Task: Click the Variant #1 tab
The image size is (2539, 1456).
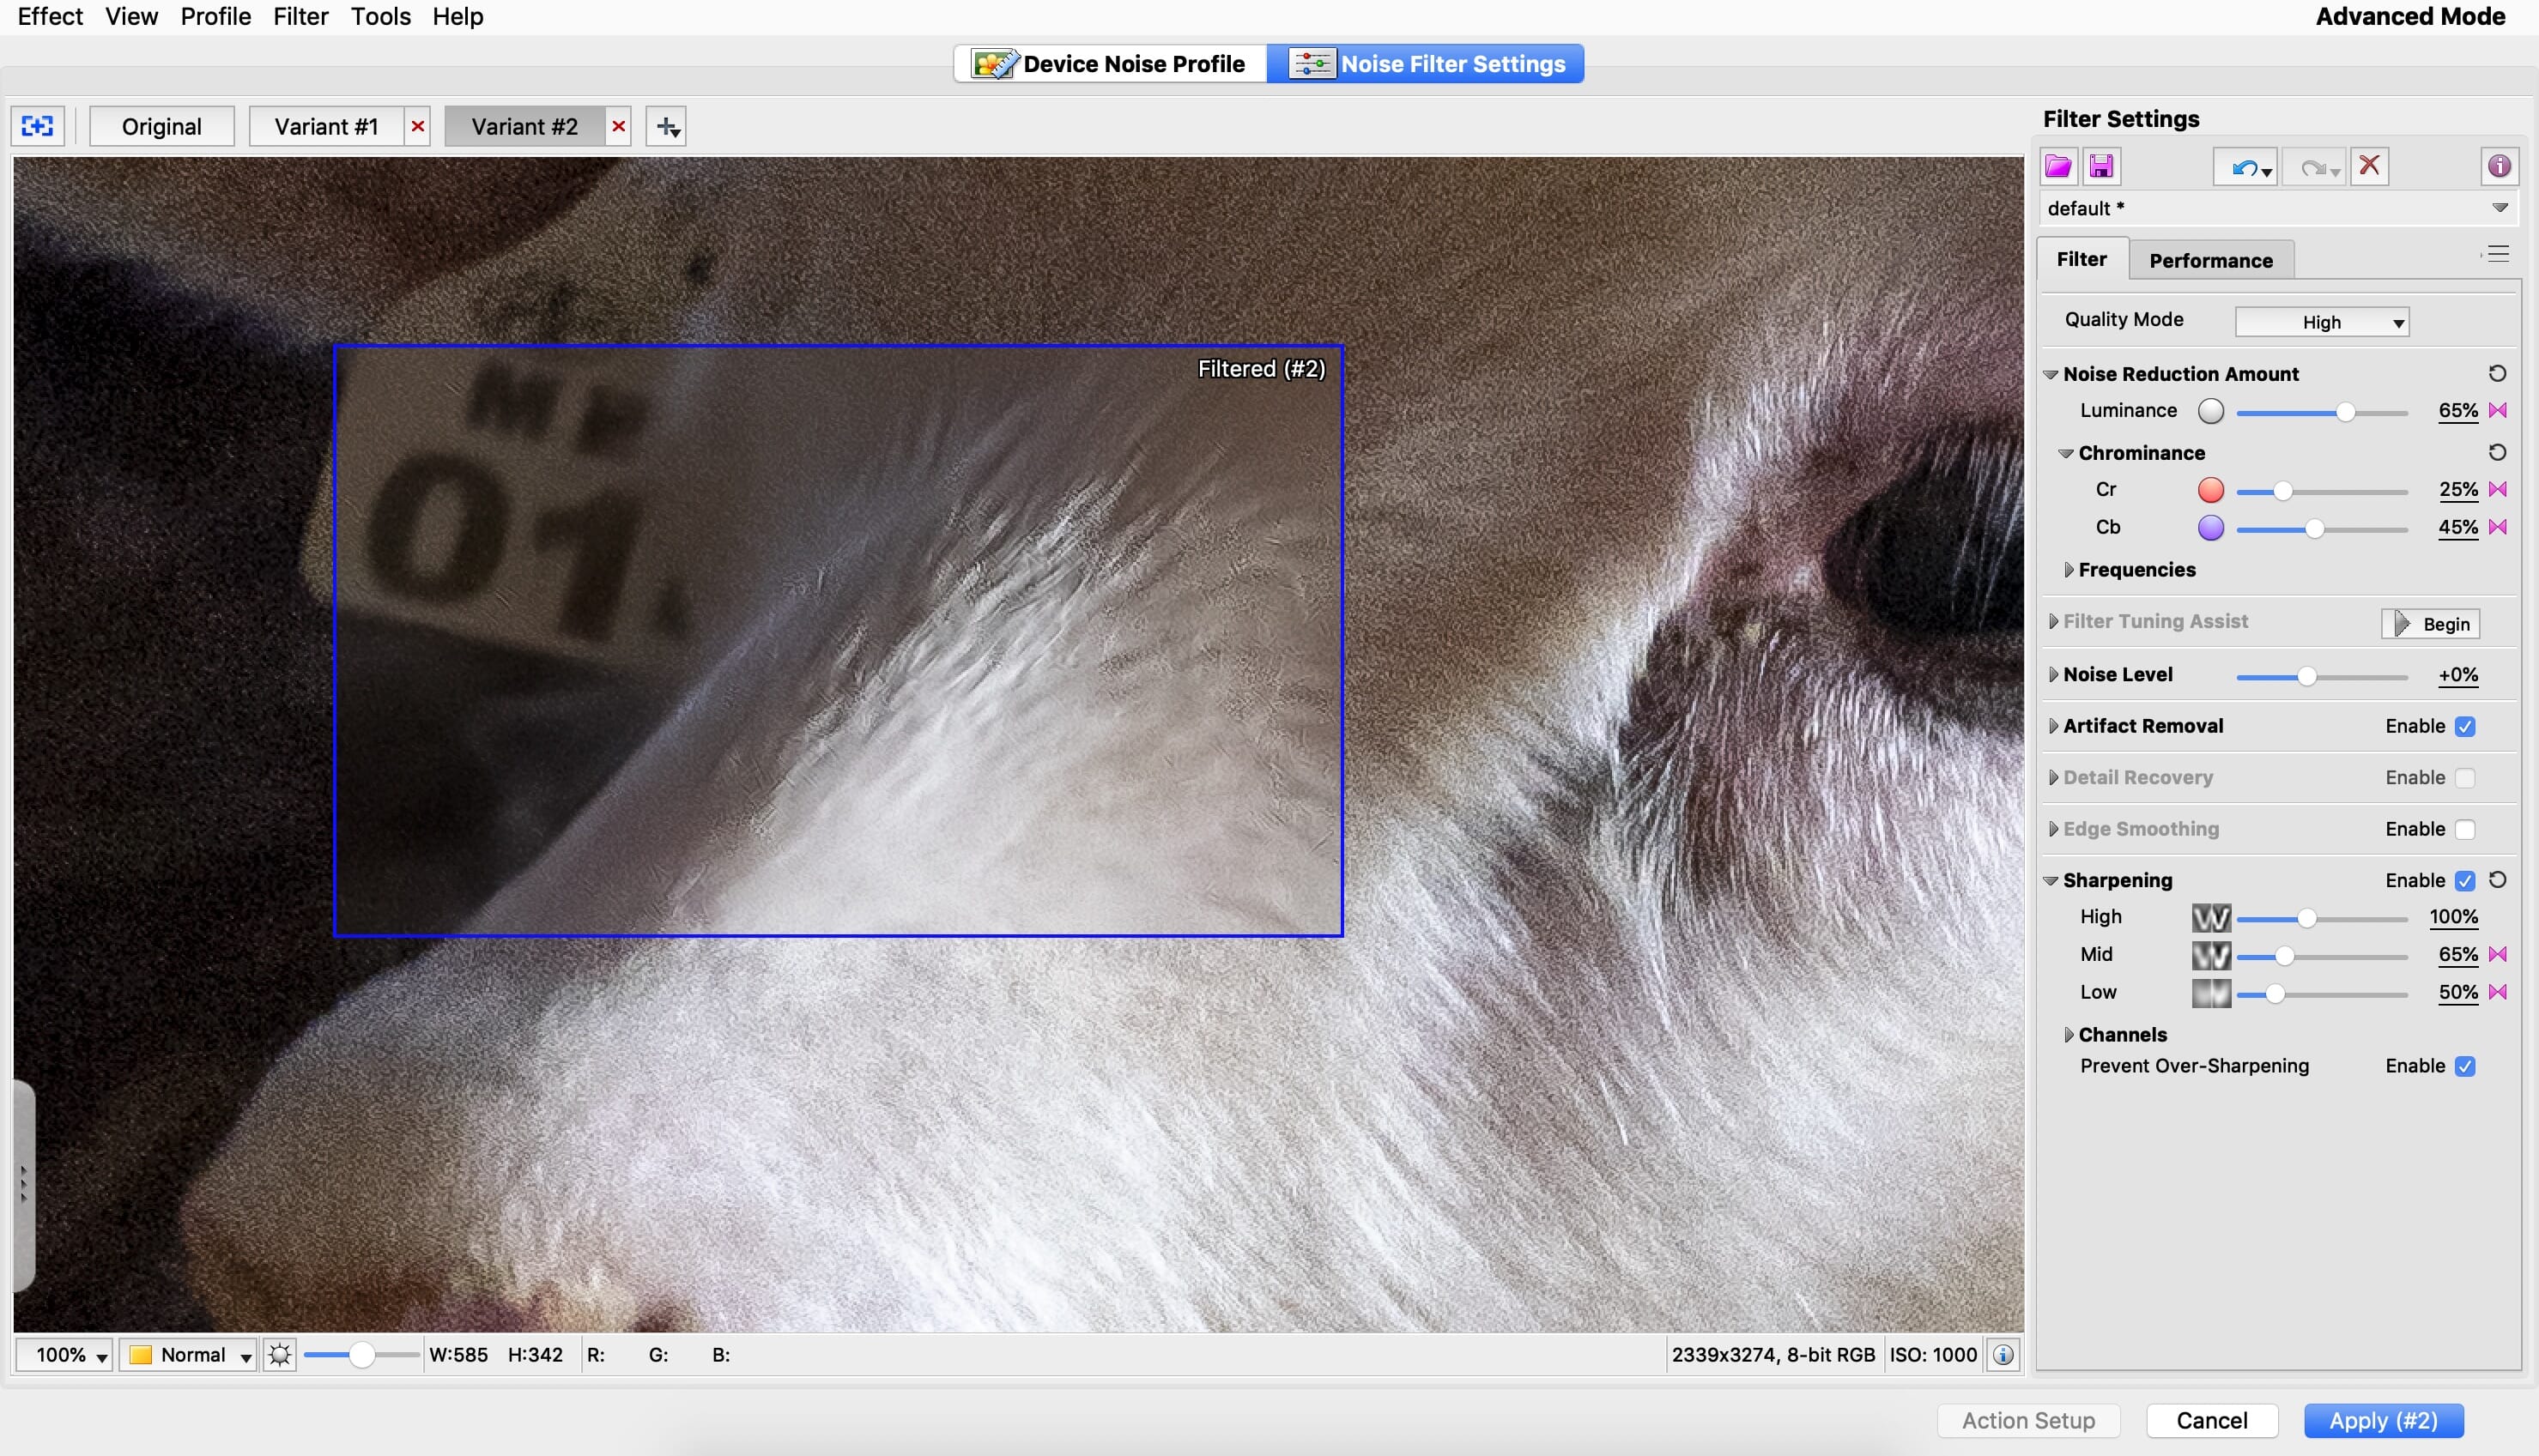Action: (330, 125)
